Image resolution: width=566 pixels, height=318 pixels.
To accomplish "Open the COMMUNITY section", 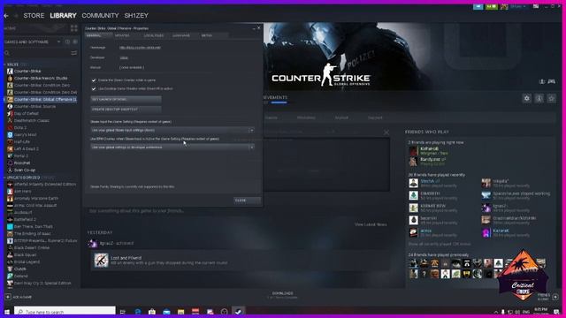I will click(100, 16).
